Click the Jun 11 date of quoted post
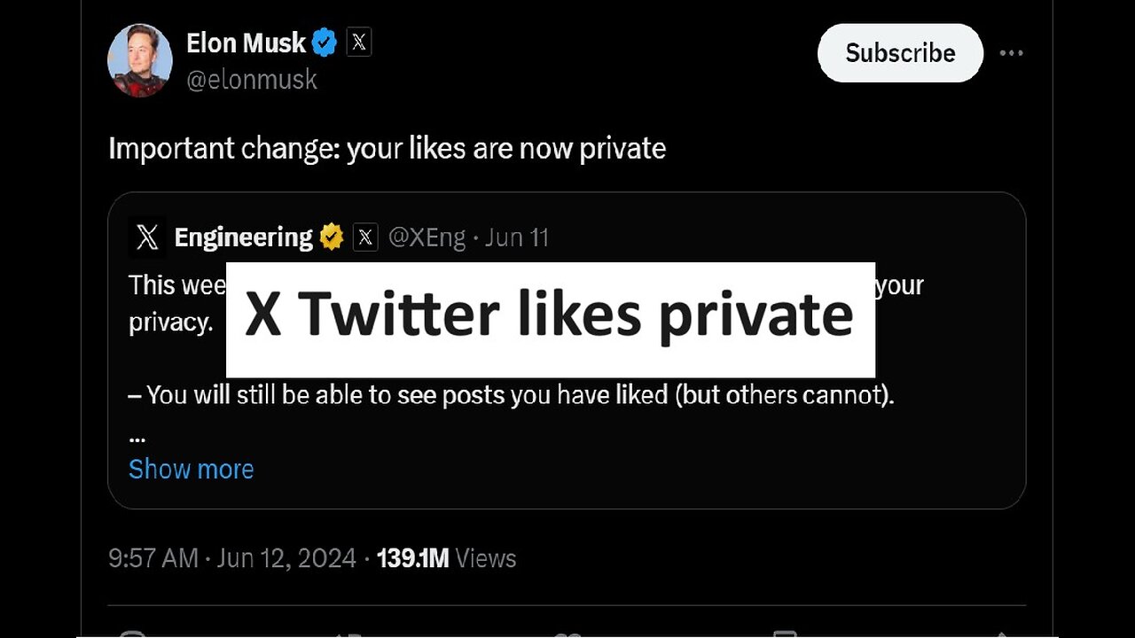Viewport: 1135px width, 638px height. (517, 237)
